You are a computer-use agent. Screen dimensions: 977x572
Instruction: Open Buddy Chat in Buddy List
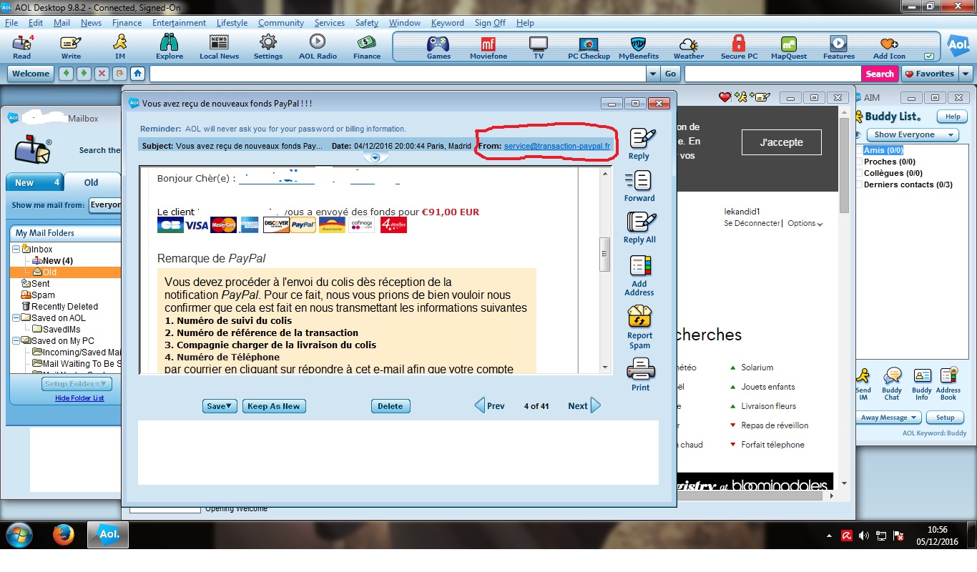892,383
